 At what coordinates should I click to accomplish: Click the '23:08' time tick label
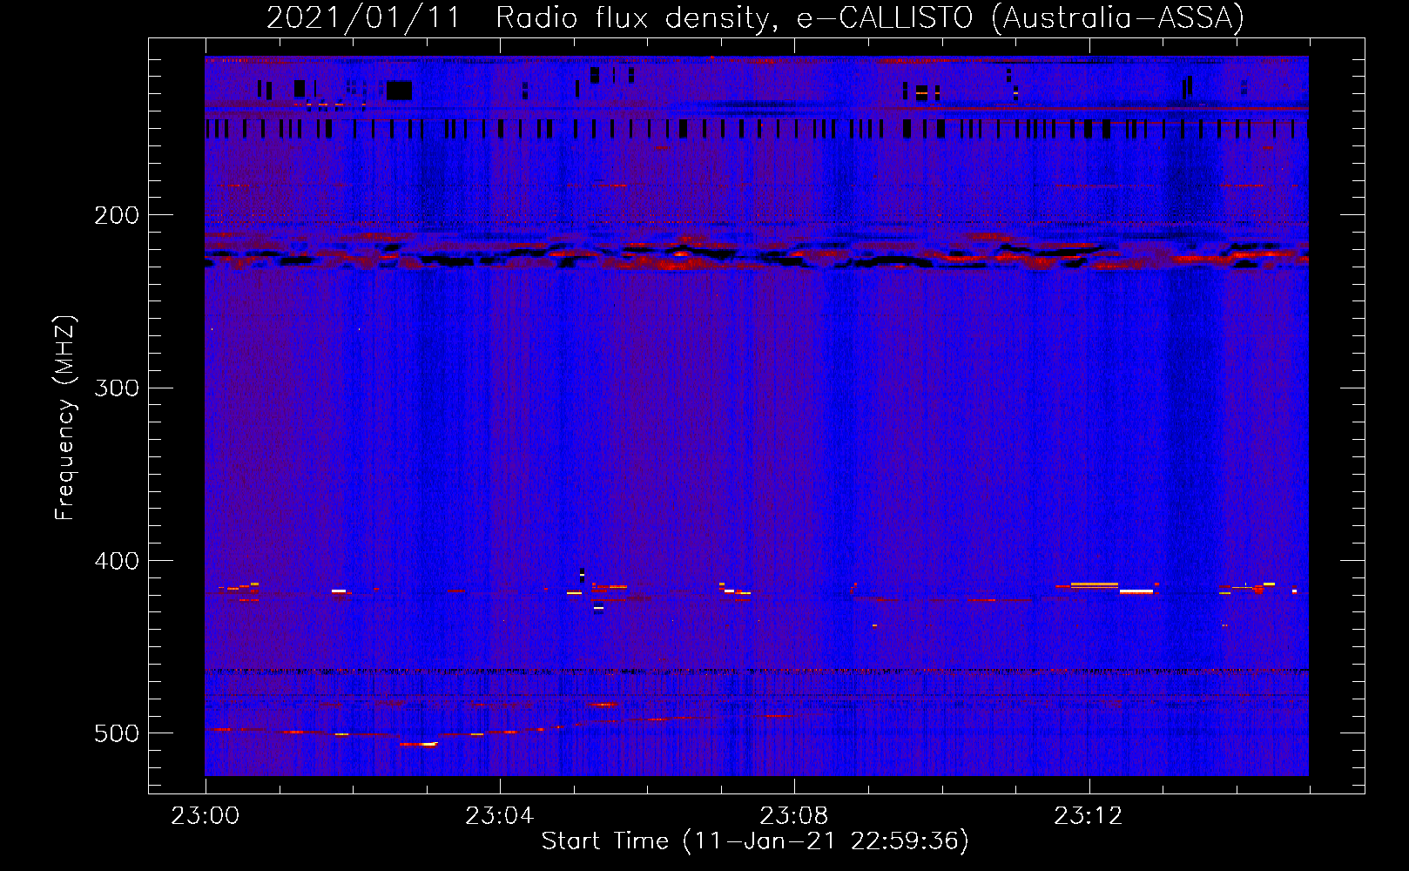pos(794,816)
